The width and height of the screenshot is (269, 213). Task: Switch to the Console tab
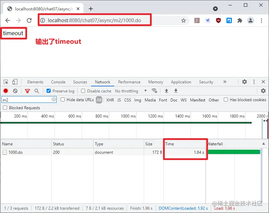pyautogui.click(x=58, y=82)
